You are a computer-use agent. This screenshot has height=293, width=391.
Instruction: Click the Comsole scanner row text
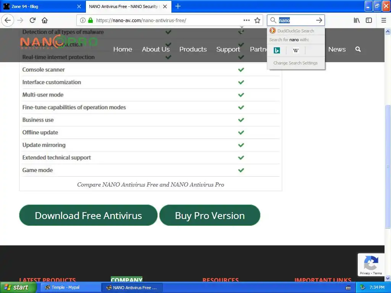point(44,69)
